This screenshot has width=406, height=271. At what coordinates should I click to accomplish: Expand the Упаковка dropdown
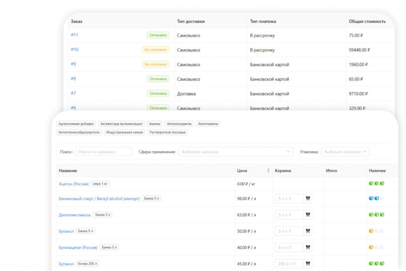(345, 152)
